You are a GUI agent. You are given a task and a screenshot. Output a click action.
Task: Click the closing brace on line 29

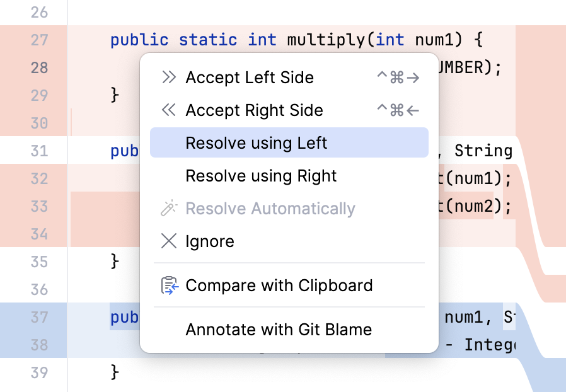click(113, 95)
